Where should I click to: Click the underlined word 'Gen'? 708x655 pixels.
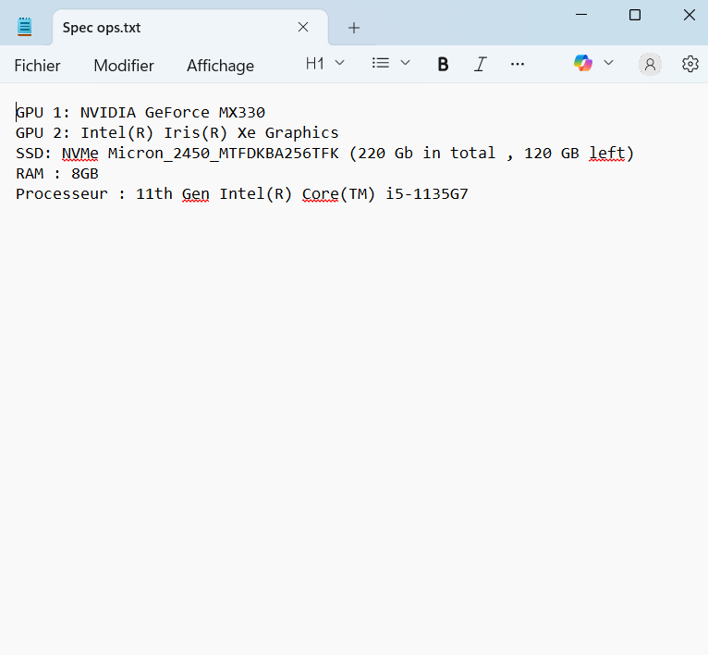(196, 194)
